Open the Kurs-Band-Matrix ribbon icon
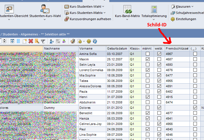Viewport: 204px width, 140px height. pyautogui.click(x=127, y=9)
